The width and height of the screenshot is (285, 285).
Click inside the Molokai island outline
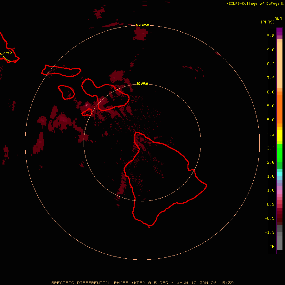(61, 71)
